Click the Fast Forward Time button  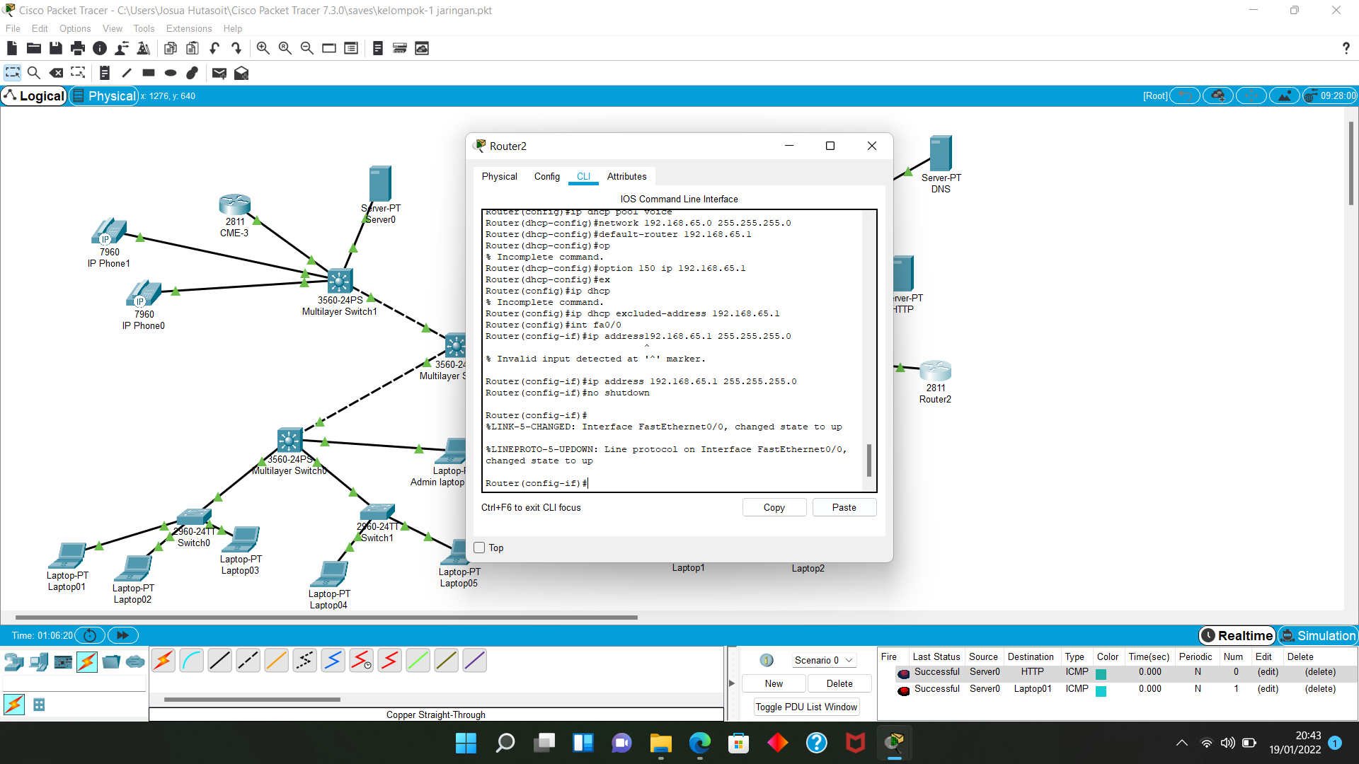click(x=122, y=635)
